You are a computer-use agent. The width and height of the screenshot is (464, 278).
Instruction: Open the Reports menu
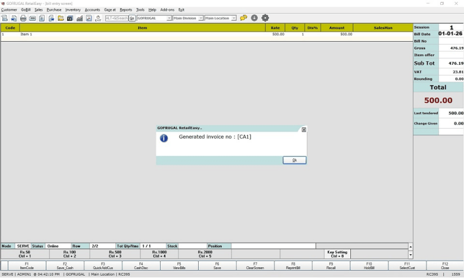(126, 10)
